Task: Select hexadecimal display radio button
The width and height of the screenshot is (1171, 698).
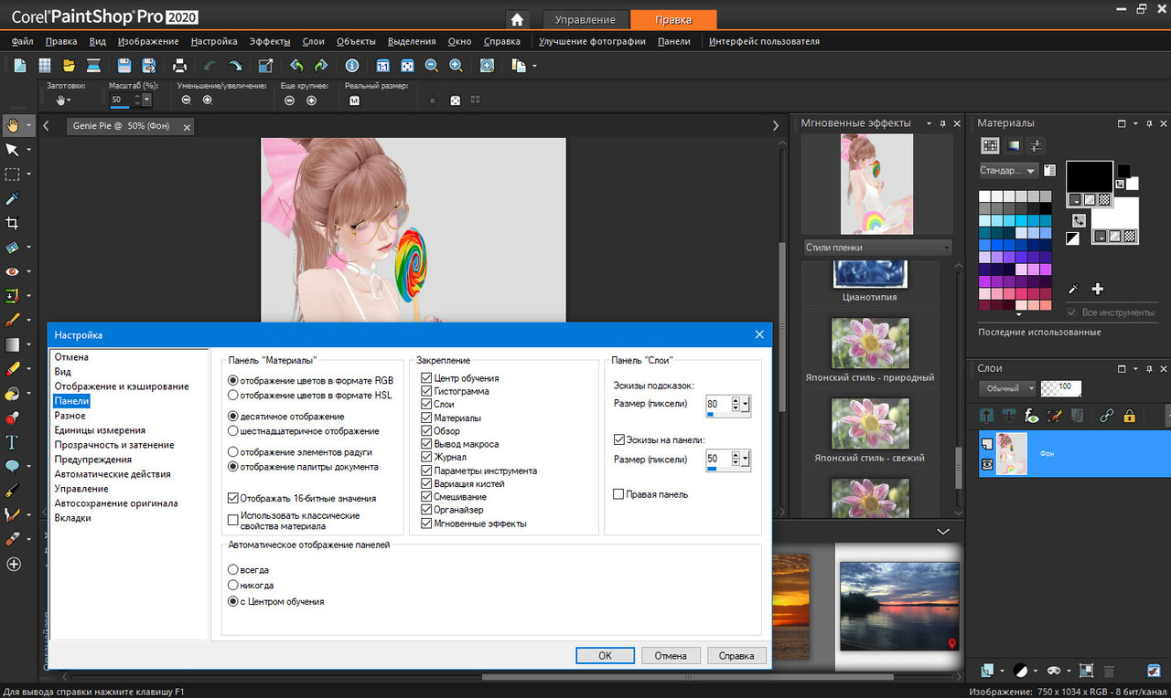Action: [232, 430]
